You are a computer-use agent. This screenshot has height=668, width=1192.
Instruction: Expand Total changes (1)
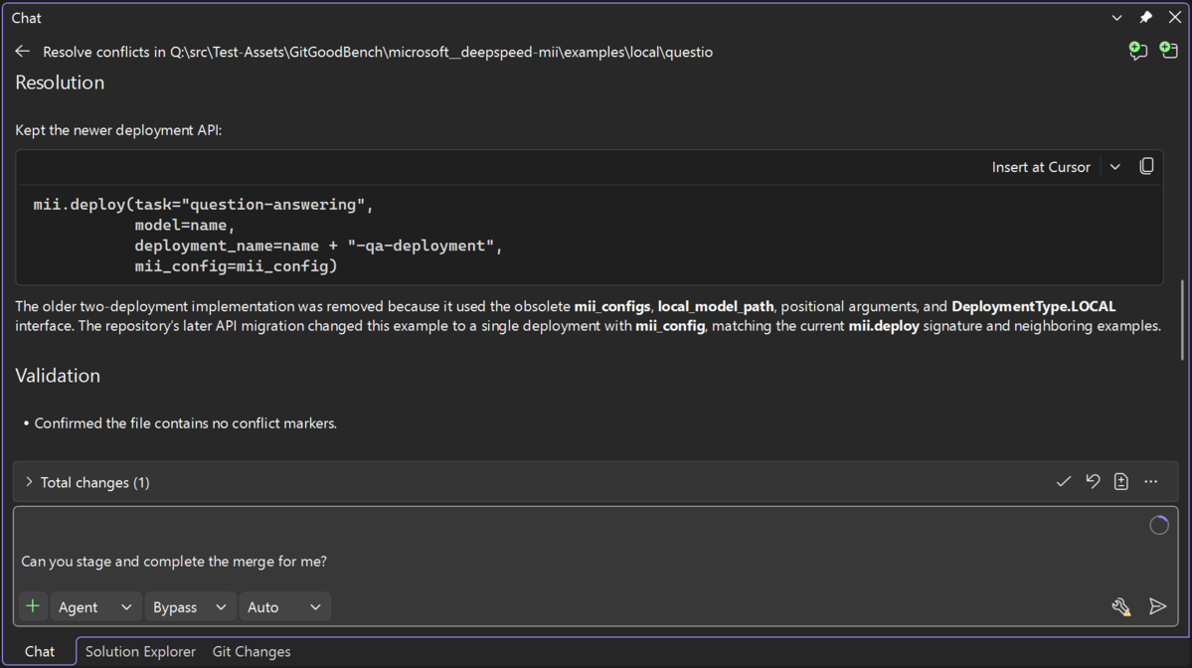pyautogui.click(x=29, y=482)
